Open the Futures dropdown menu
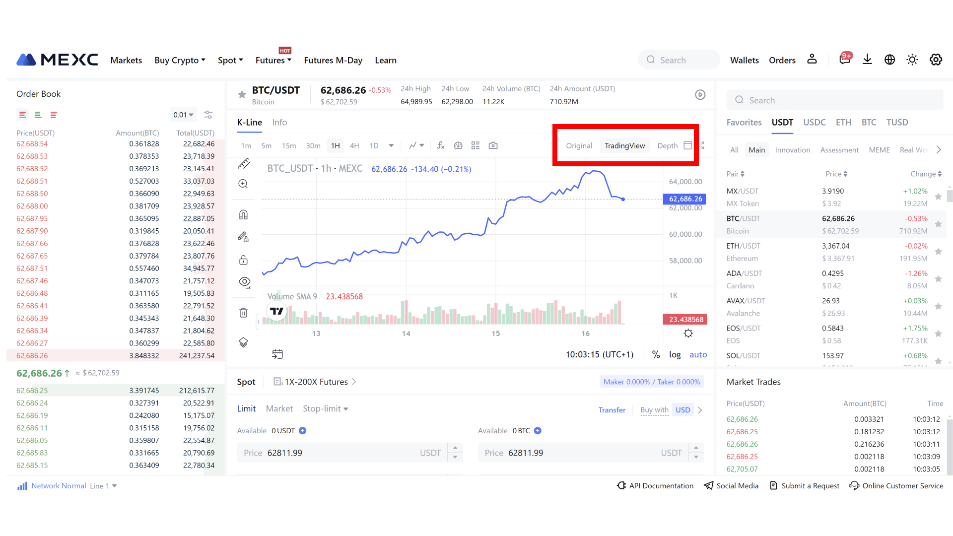This screenshot has height=536, width=953. coord(273,60)
